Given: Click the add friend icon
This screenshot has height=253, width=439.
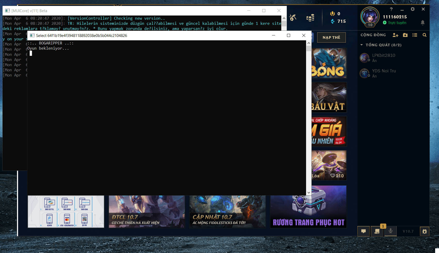Looking at the screenshot, I should (x=395, y=35).
